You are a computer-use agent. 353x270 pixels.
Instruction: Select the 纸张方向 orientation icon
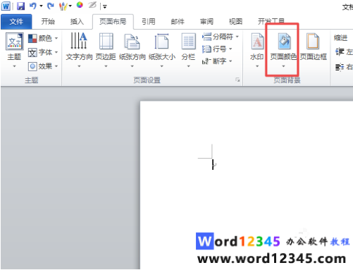point(132,41)
